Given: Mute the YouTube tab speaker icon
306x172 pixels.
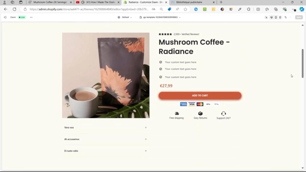Looking at the screenshot, I should click(x=83, y=2).
